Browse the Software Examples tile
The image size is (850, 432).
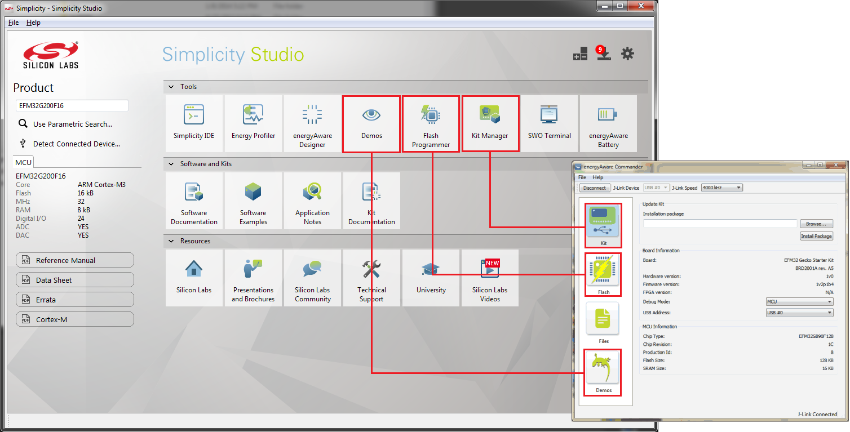click(253, 201)
